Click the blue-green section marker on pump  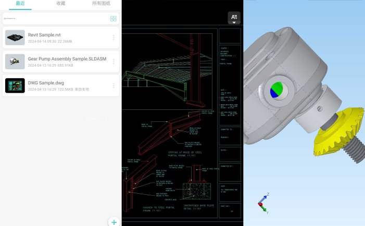276,90
